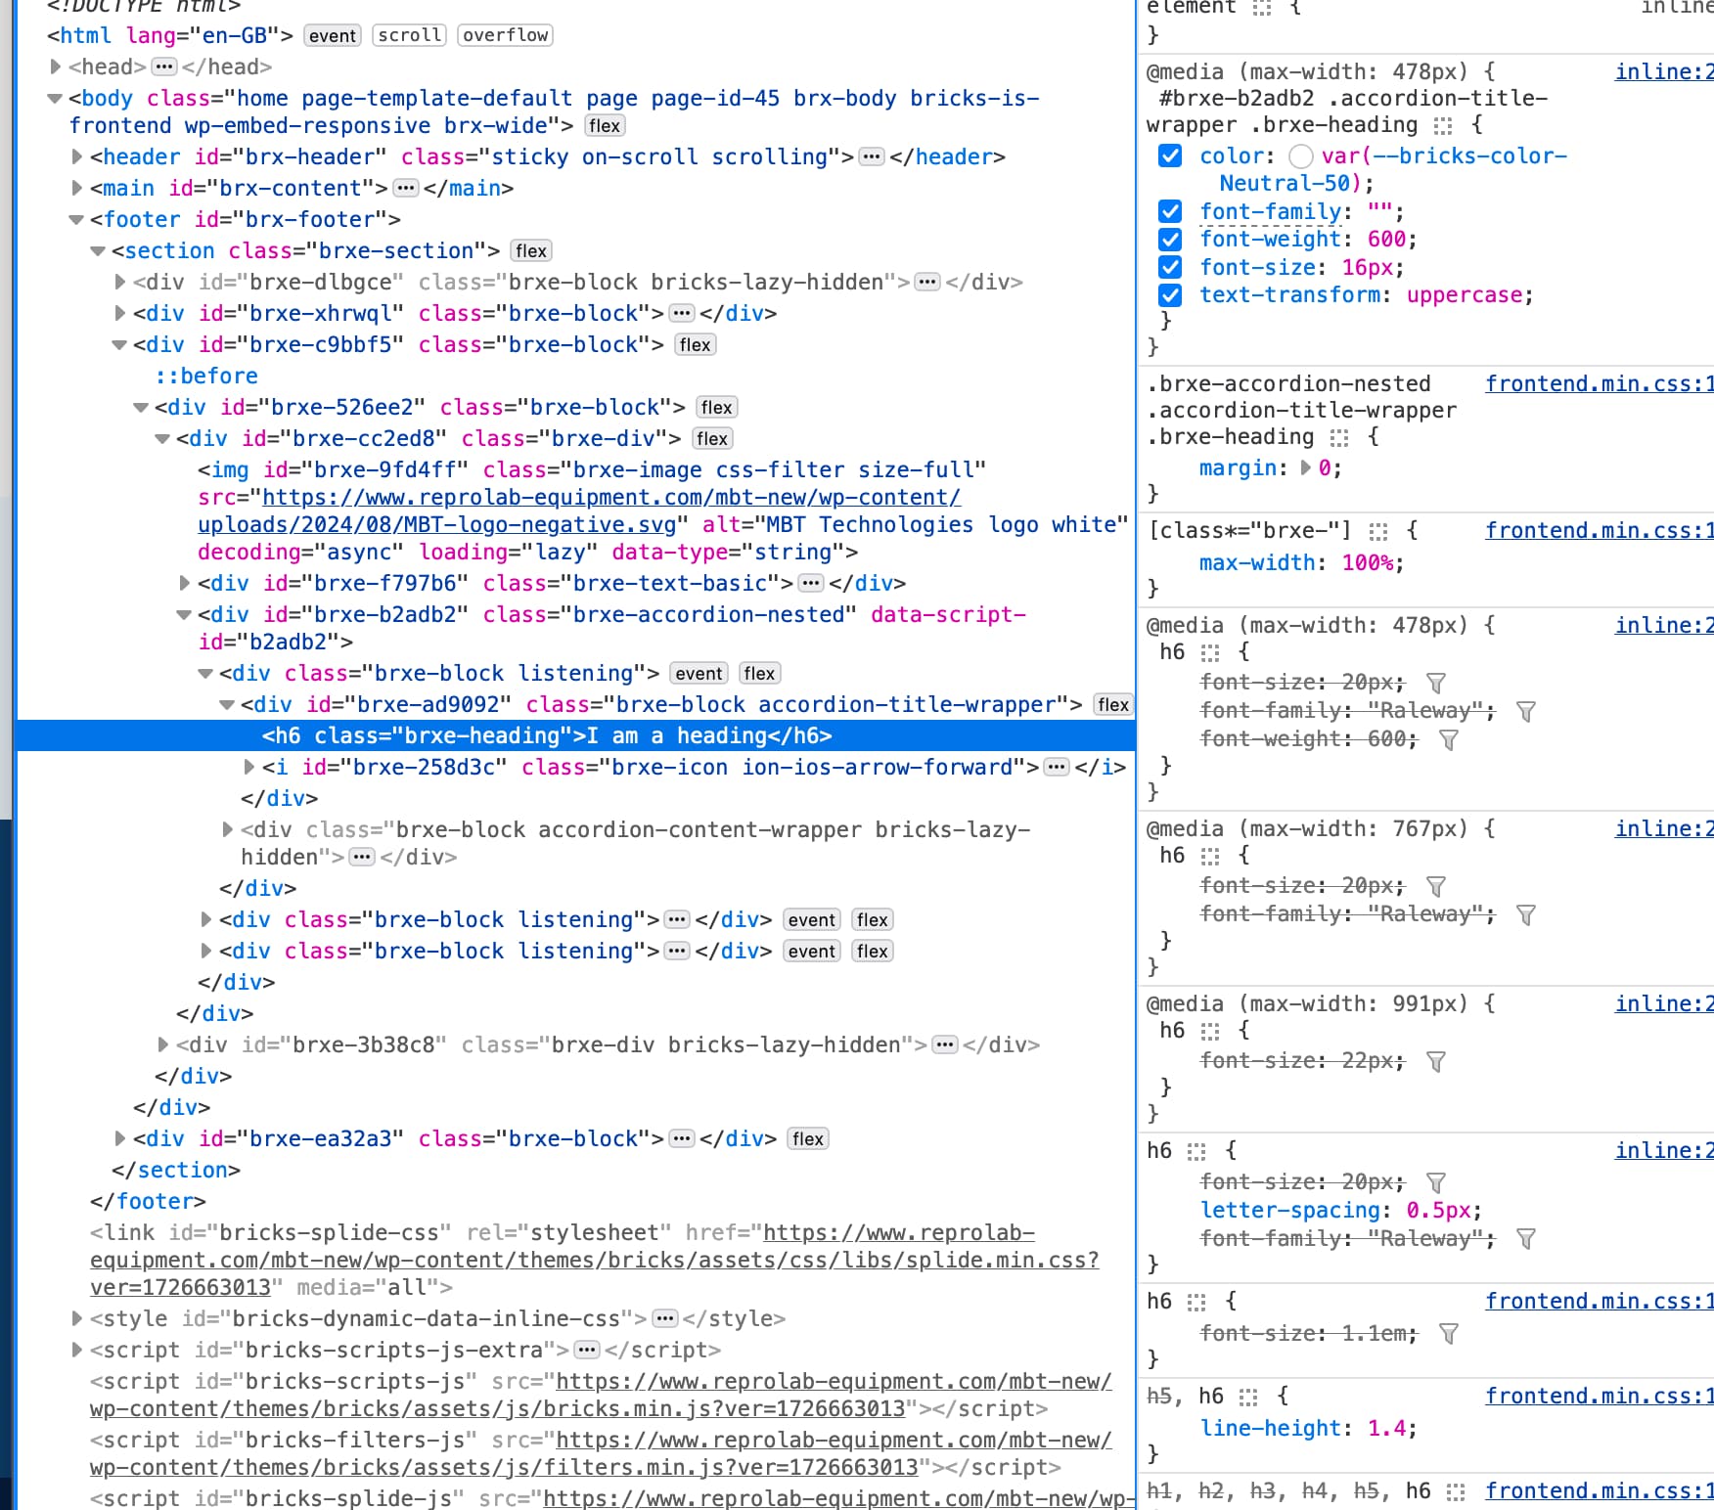
Task: Open inline source link for the h6 letter-spacing rule
Action: click(x=1663, y=1151)
